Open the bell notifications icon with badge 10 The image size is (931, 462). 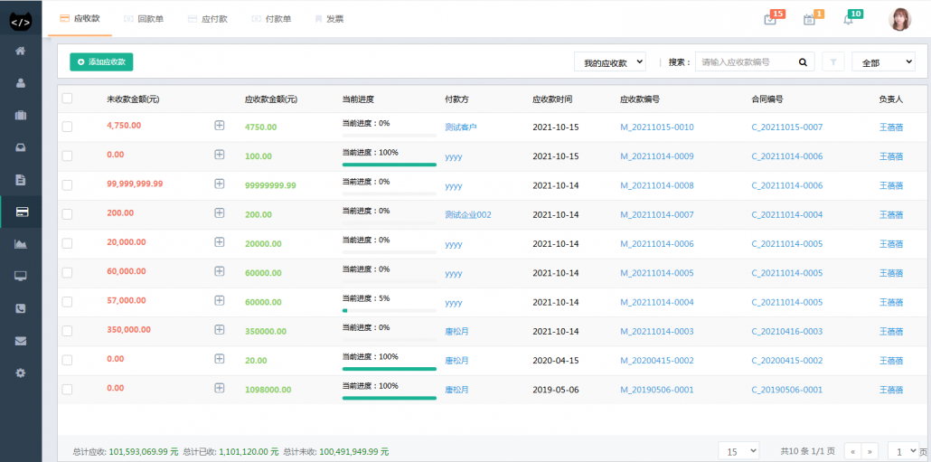tap(848, 19)
